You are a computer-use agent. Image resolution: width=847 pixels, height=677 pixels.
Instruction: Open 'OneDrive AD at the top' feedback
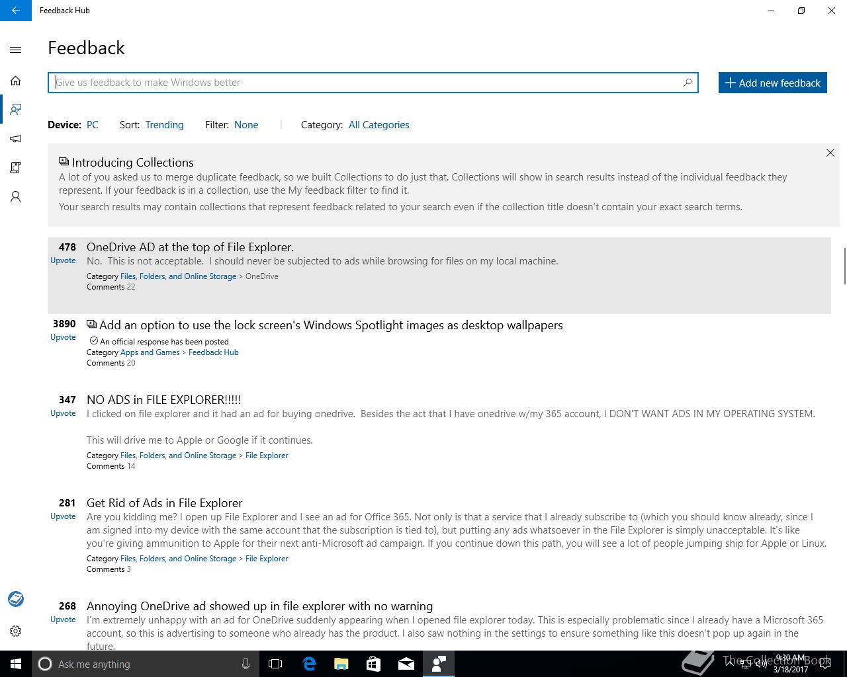click(x=190, y=247)
